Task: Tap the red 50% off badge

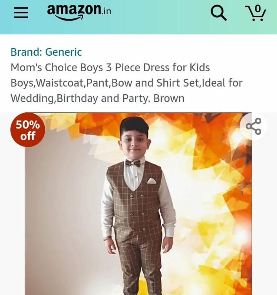Action: point(28,130)
